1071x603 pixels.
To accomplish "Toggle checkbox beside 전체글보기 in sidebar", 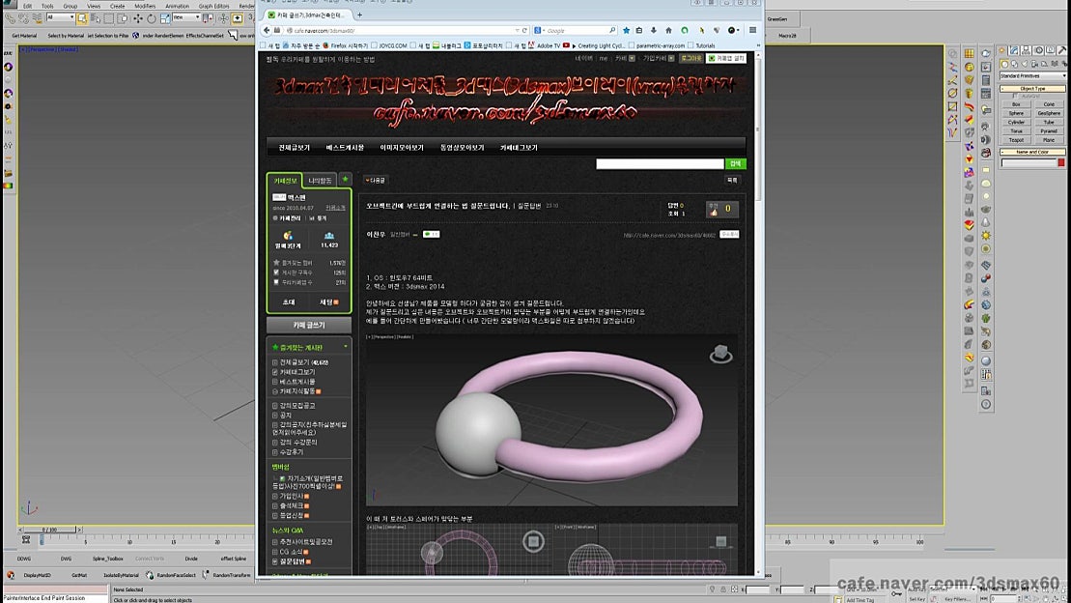I will pos(275,362).
